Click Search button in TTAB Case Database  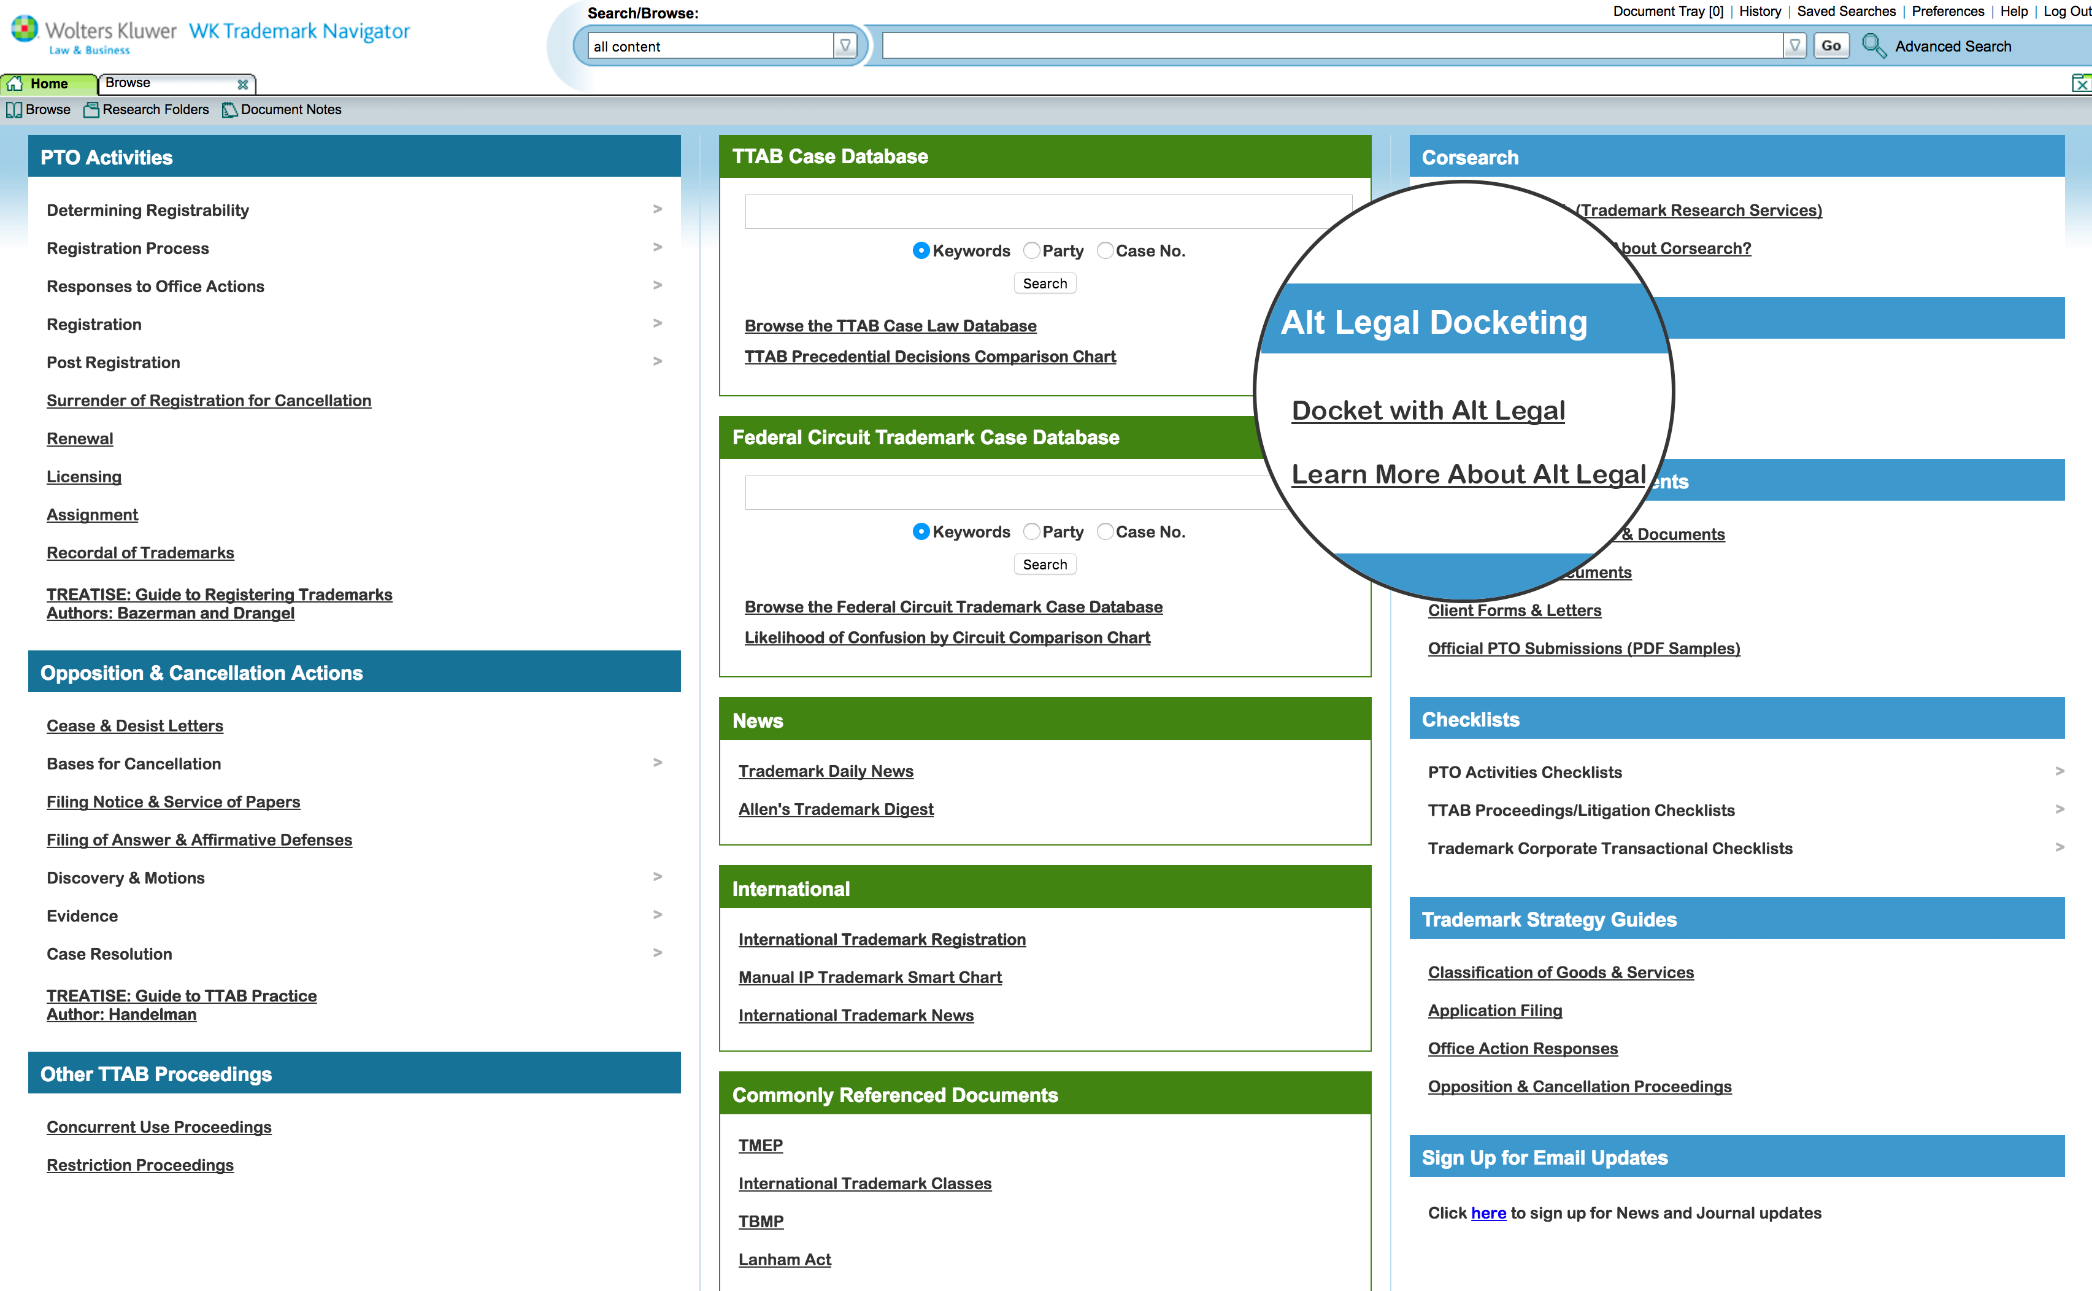pyautogui.click(x=1045, y=283)
